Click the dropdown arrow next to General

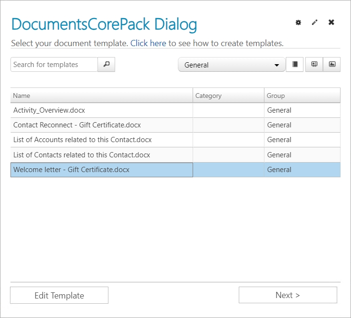pyautogui.click(x=277, y=65)
